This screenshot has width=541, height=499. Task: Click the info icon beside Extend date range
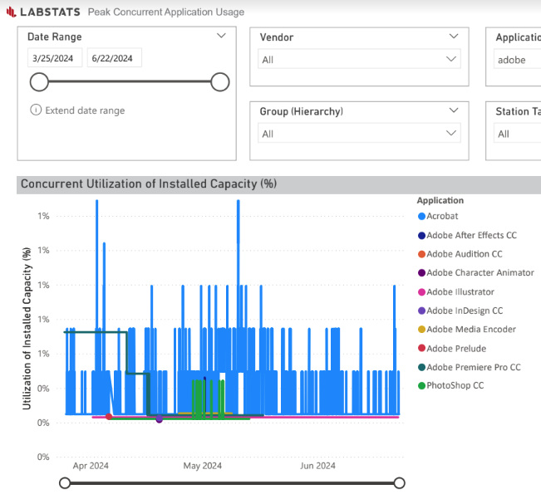(36, 110)
